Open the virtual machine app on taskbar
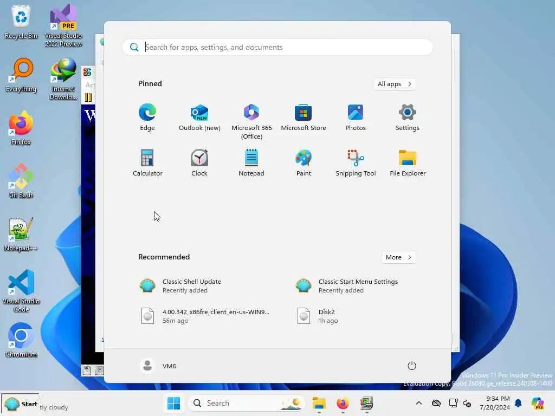Image resolution: width=555 pixels, height=416 pixels. (x=366, y=403)
